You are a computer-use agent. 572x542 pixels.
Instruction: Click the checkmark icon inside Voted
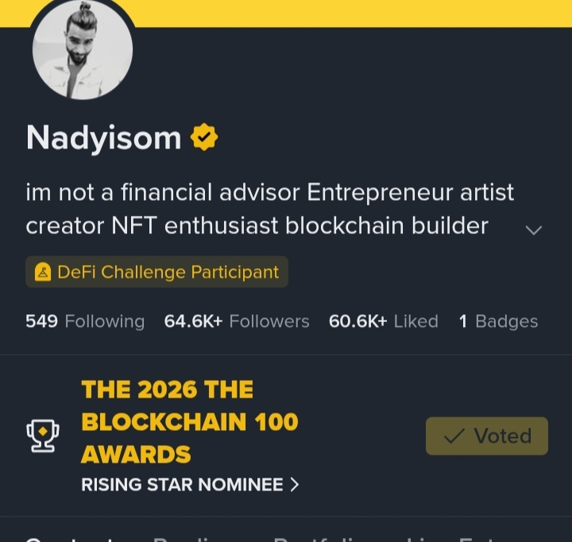[454, 436]
